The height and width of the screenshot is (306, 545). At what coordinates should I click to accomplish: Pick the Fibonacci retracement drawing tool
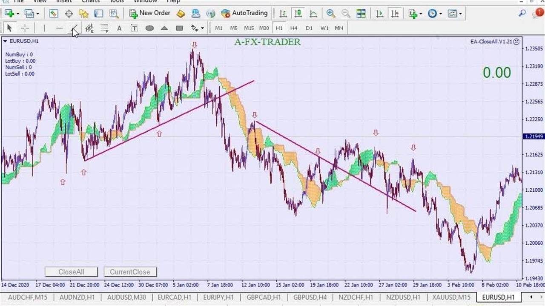coord(104,28)
